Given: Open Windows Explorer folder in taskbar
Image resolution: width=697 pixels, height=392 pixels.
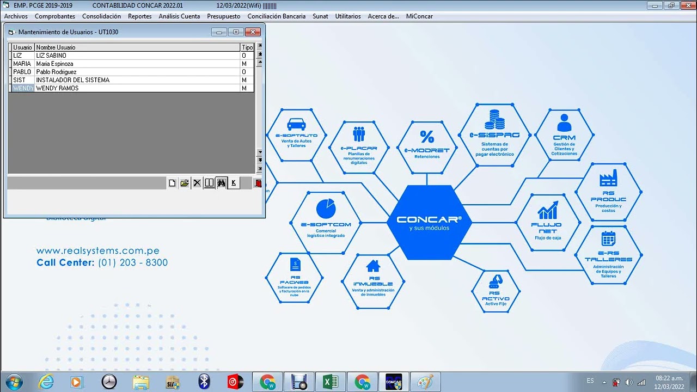Looking at the screenshot, I should pyautogui.click(x=141, y=382).
